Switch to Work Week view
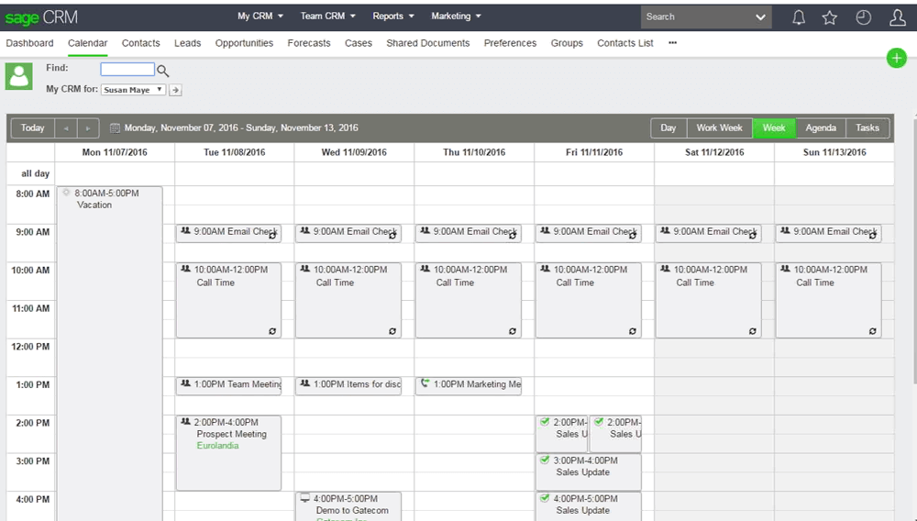917x521 pixels. 719,128
